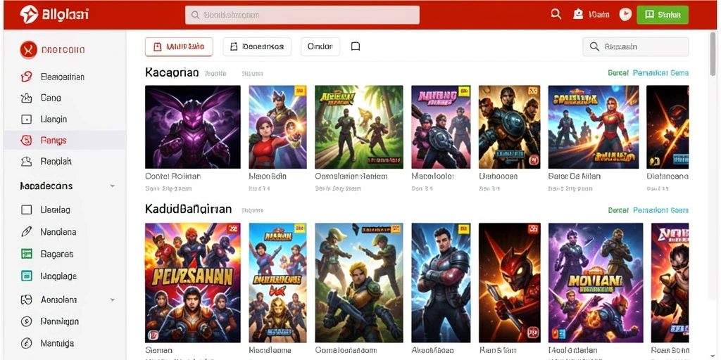Open the Ulahanooan armored warrior cover
The height and width of the screenshot is (360, 721).
coord(509,127)
